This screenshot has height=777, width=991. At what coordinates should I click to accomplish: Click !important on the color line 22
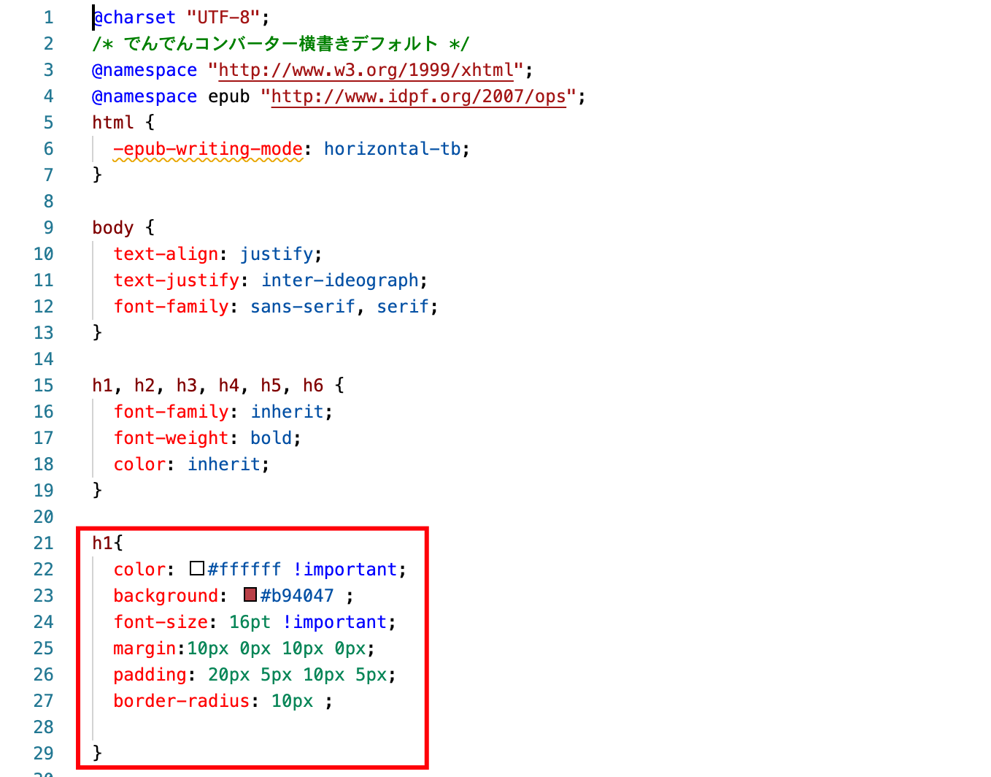pos(345,570)
